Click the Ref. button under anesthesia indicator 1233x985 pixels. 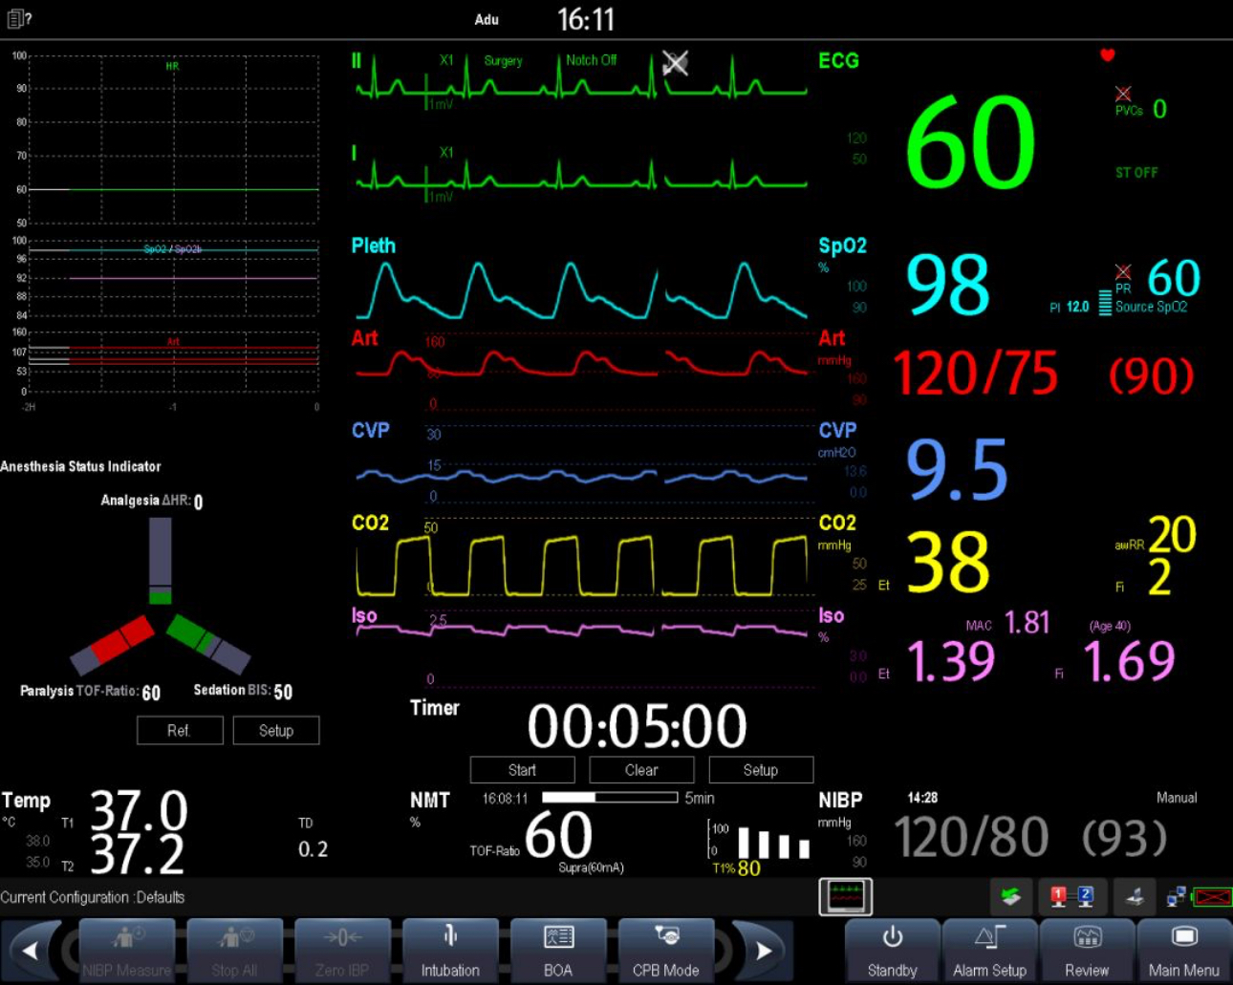pyautogui.click(x=180, y=731)
